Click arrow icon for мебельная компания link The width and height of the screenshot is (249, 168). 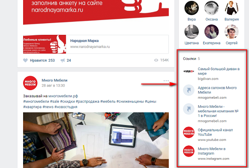coord(189,109)
